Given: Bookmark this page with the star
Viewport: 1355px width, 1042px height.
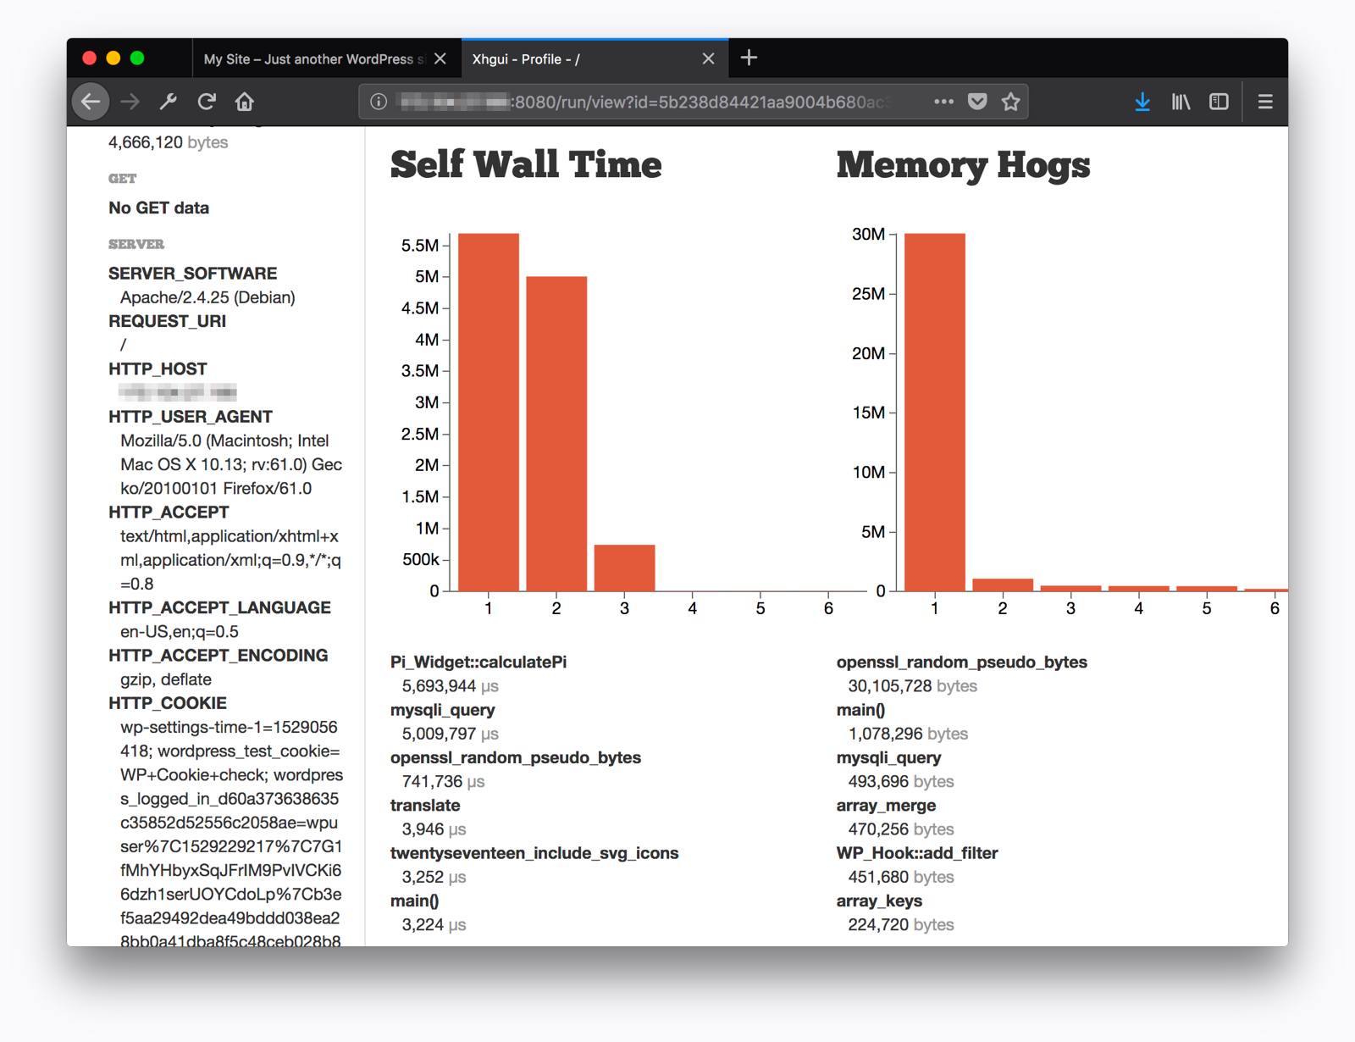Looking at the screenshot, I should [x=1009, y=101].
